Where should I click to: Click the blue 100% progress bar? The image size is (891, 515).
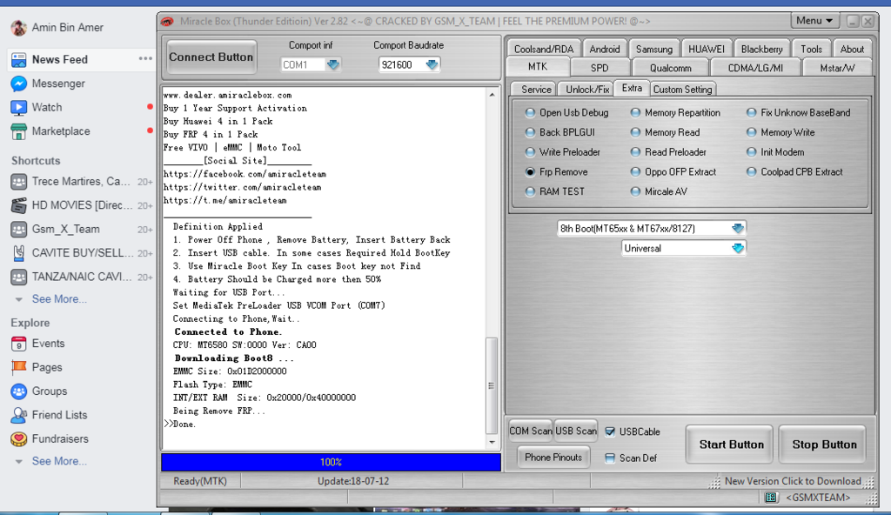(331, 462)
